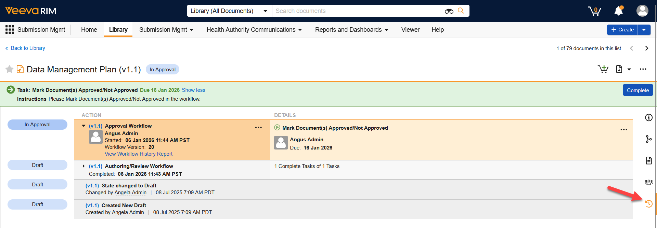Click the Data Management Plan (v1.1) title

[84, 69]
